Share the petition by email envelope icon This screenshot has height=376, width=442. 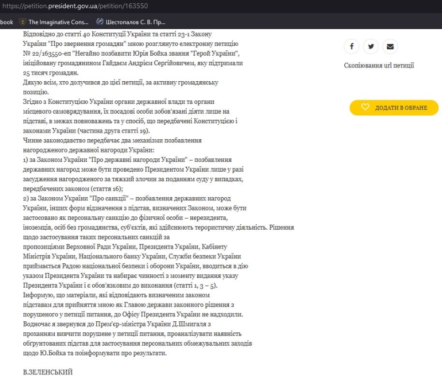[390, 46]
